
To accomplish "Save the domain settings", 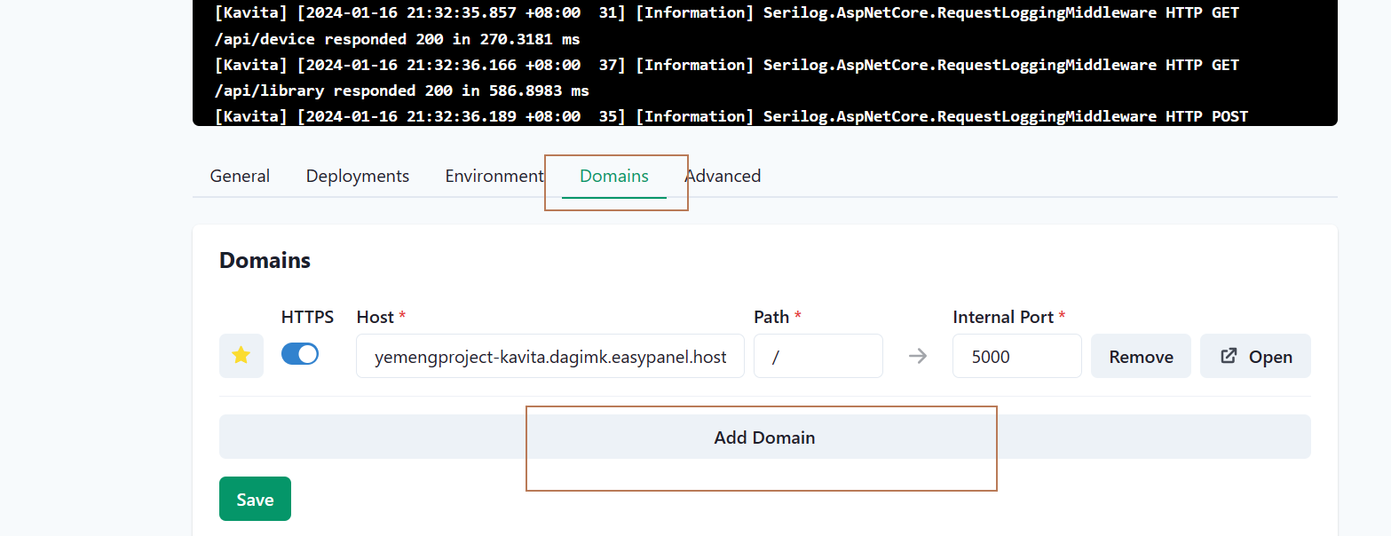I will point(255,499).
